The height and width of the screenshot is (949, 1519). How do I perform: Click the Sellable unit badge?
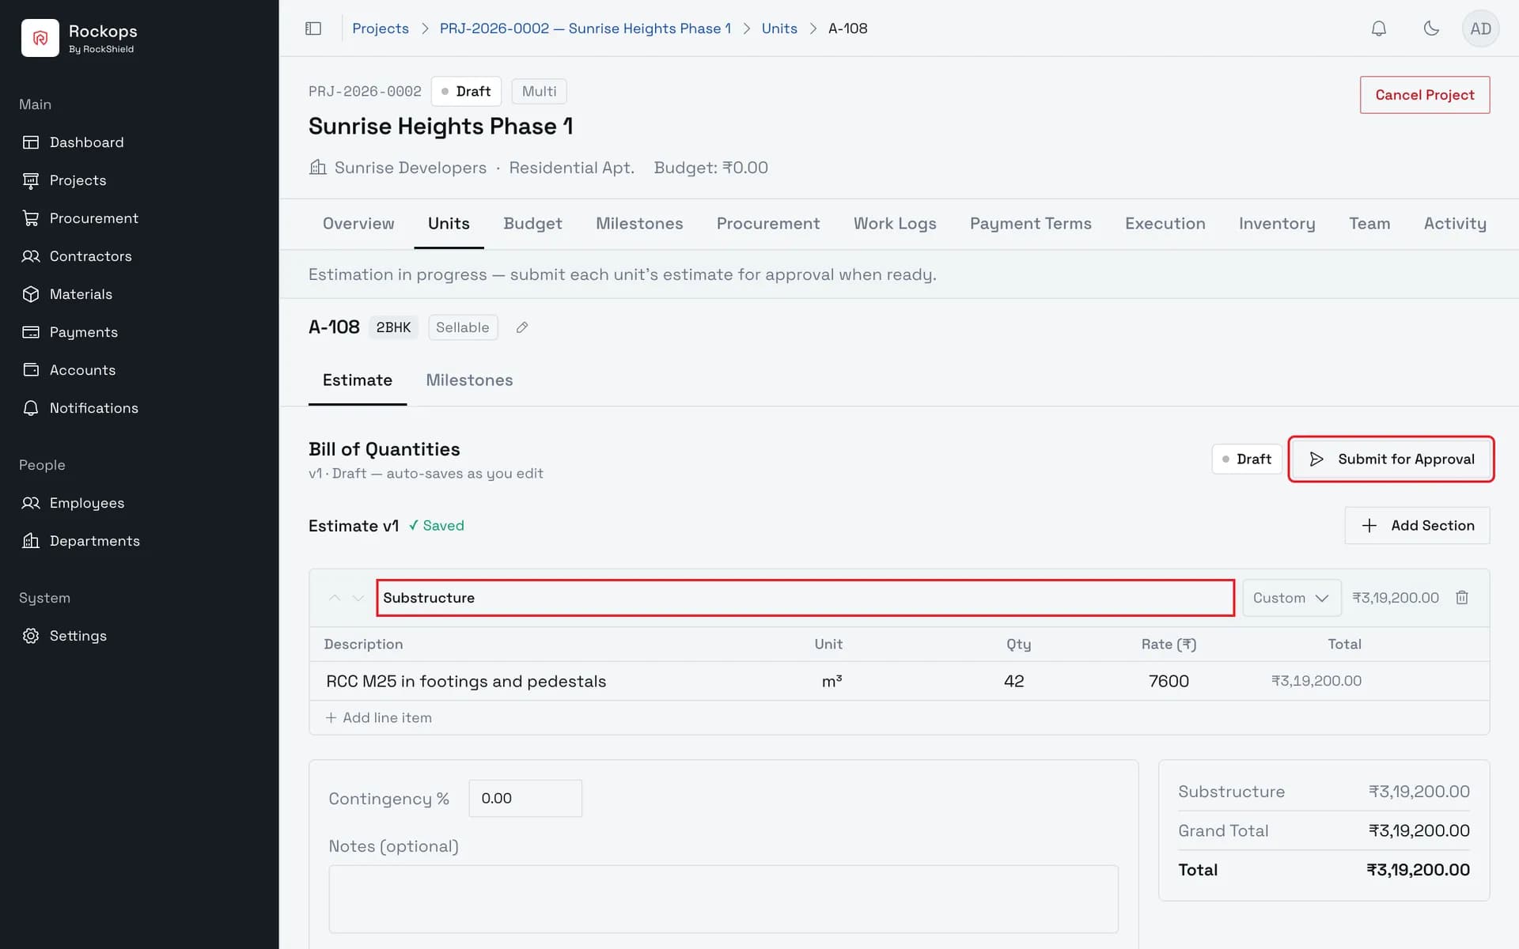point(463,327)
